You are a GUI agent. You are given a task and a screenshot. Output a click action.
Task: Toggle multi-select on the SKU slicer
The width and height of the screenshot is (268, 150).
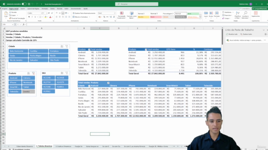pyautogui.click(x=62, y=73)
